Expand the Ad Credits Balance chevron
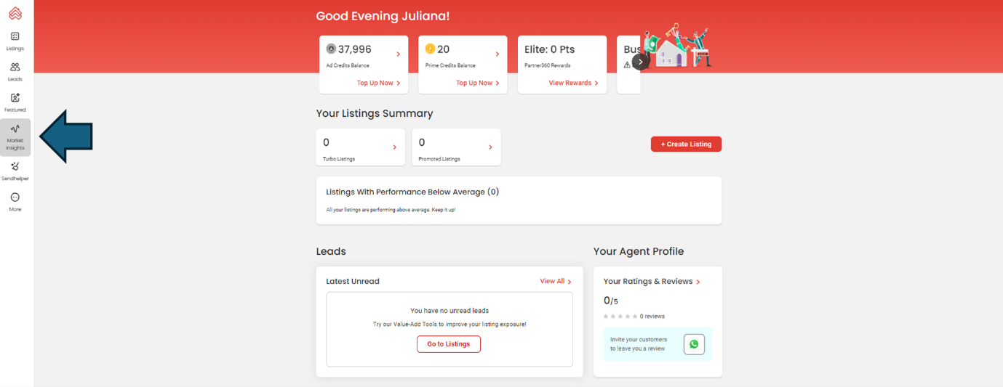 click(399, 54)
